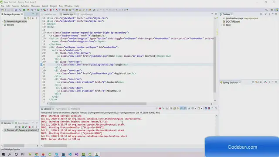
Task: Toggle Show Console on standard error change
Action: pos(185,109)
